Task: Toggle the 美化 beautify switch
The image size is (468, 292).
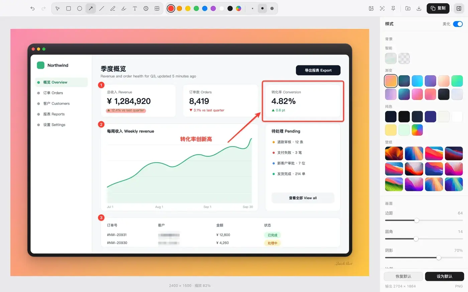Action: pyautogui.click(x=458, y=24)
